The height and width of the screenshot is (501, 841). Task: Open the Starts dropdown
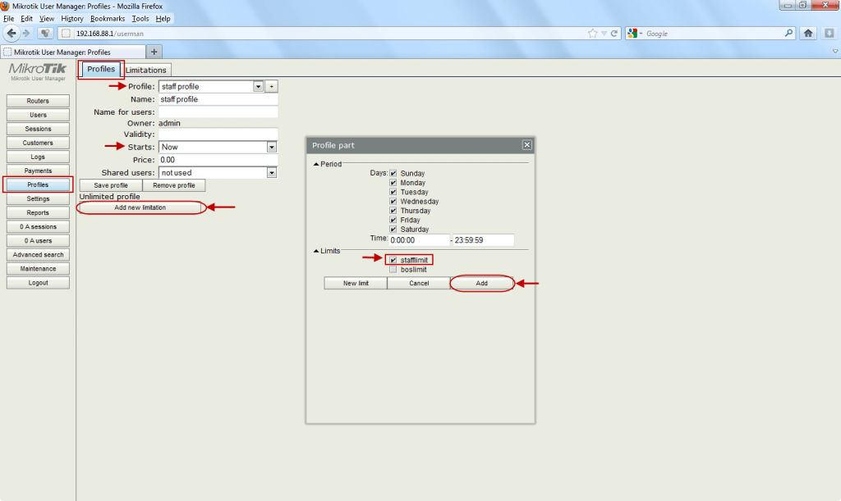(271, 148)
